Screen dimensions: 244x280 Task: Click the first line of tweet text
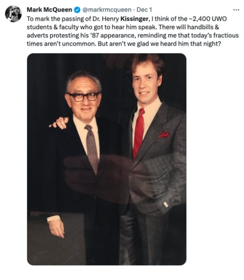127,19
